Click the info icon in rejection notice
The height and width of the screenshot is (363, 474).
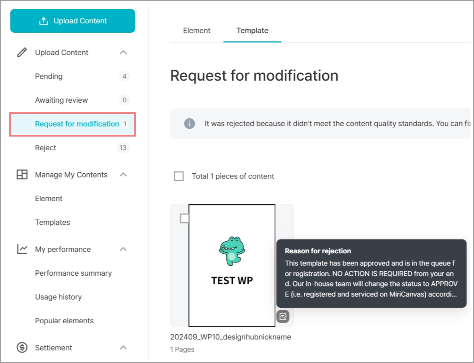pos(190,124)
